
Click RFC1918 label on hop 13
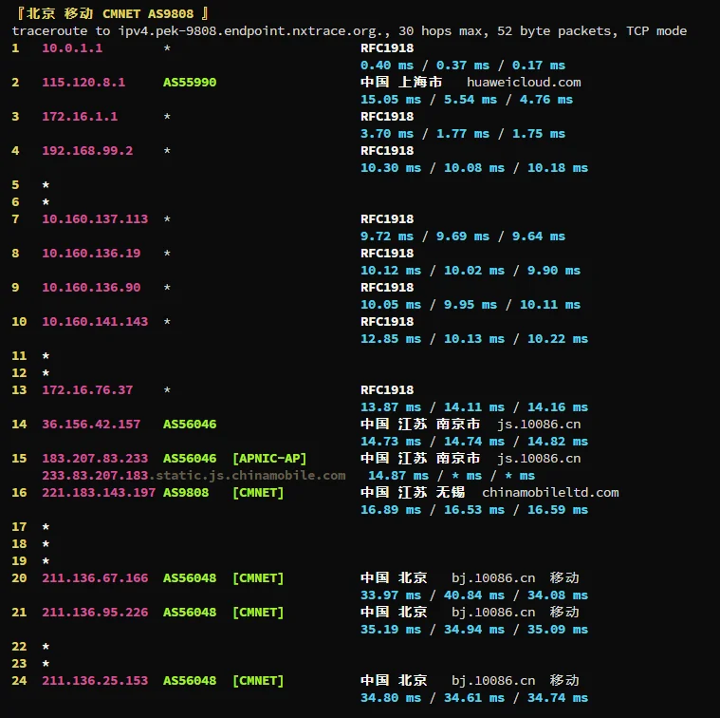pos(387,389)
